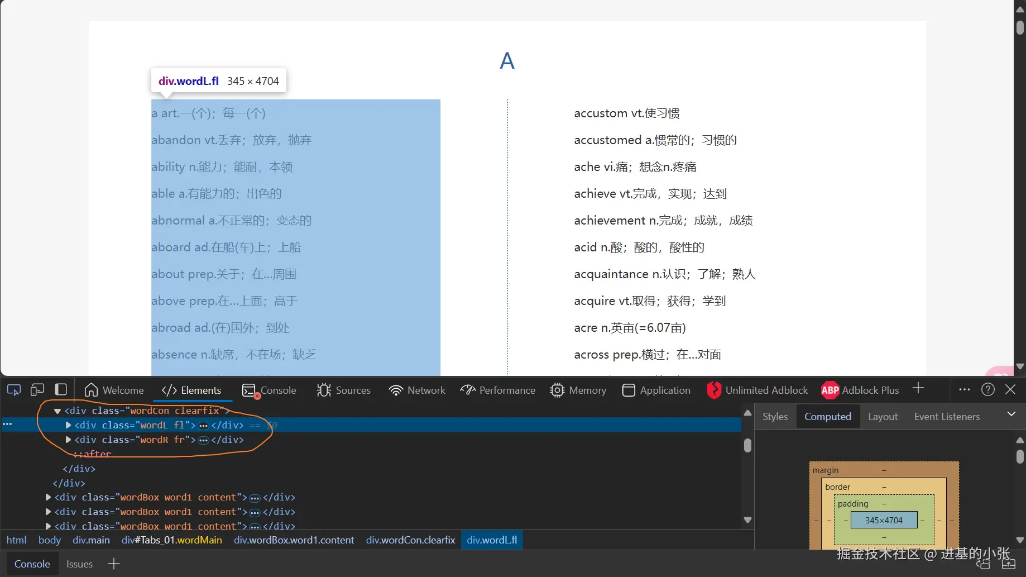Screen dimensions: 1026x577
Task: Click the word entry 'accustom vt.使习惯'
Action: point(627,113)
